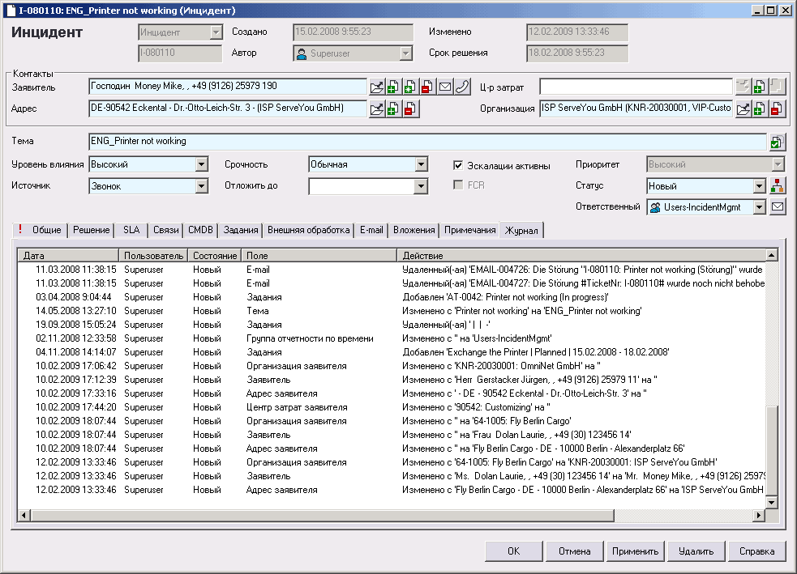797x574 pixels.
Task: Remove the contact from Заявитель field
Action: pos(427,87)
